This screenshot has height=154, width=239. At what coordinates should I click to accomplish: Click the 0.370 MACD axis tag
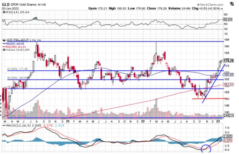point(228,140)
